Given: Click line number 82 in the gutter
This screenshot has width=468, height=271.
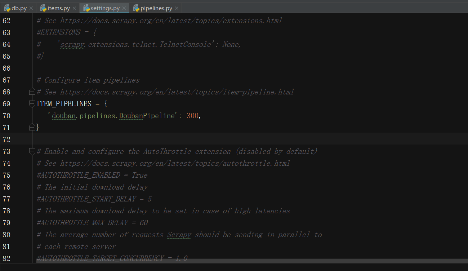Looking at the screenshot, I should 6,258.
